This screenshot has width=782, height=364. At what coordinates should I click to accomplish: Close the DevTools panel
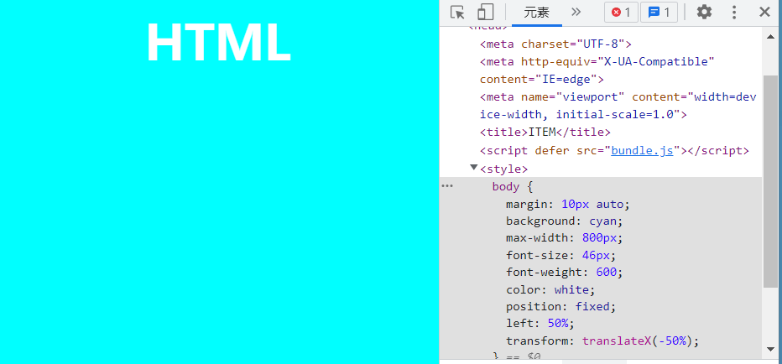pos(764,12)
